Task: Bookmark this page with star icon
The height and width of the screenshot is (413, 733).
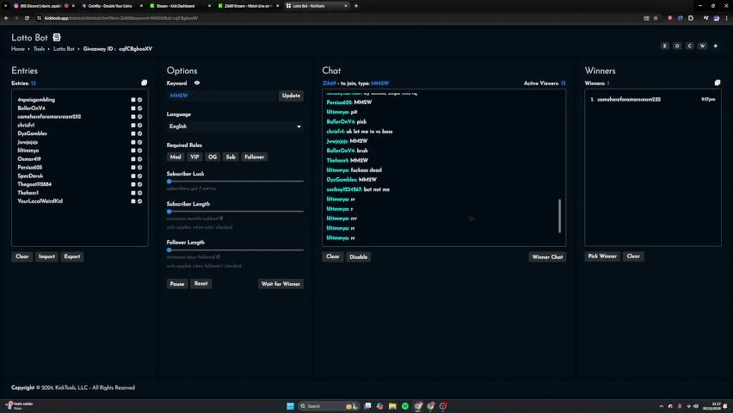Action: tap(656, 18)
